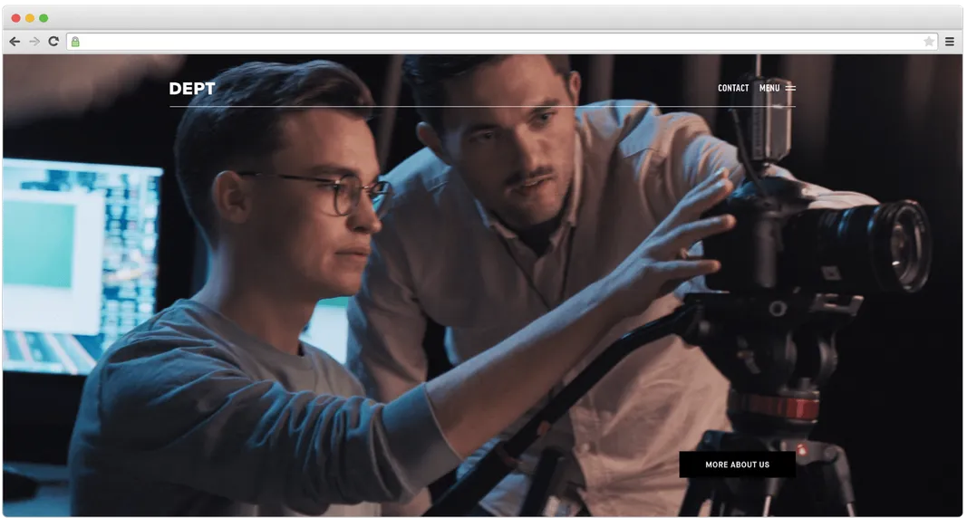The height and width of the screenshot is (527, 967).
Task: Reload the page with the refresh icon
Action: click(53, 42)
